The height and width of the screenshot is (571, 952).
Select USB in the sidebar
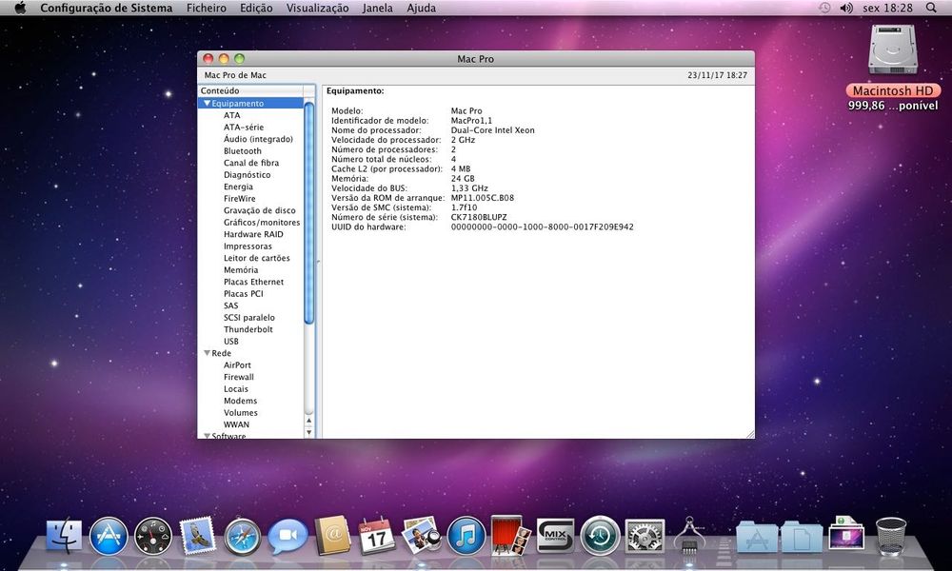pos(230,341)
